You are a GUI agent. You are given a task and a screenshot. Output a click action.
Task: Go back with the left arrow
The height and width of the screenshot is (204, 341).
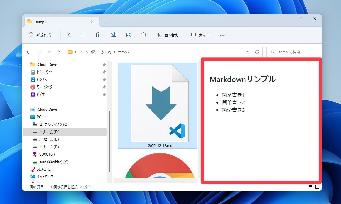pyautogui.click(x=29, y=52)
